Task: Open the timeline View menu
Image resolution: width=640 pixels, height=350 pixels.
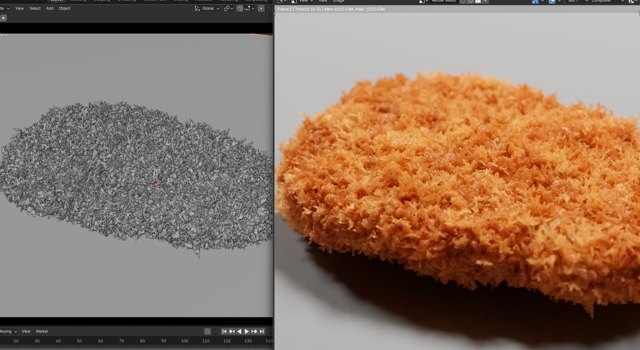Action: (x=26, y=331)
